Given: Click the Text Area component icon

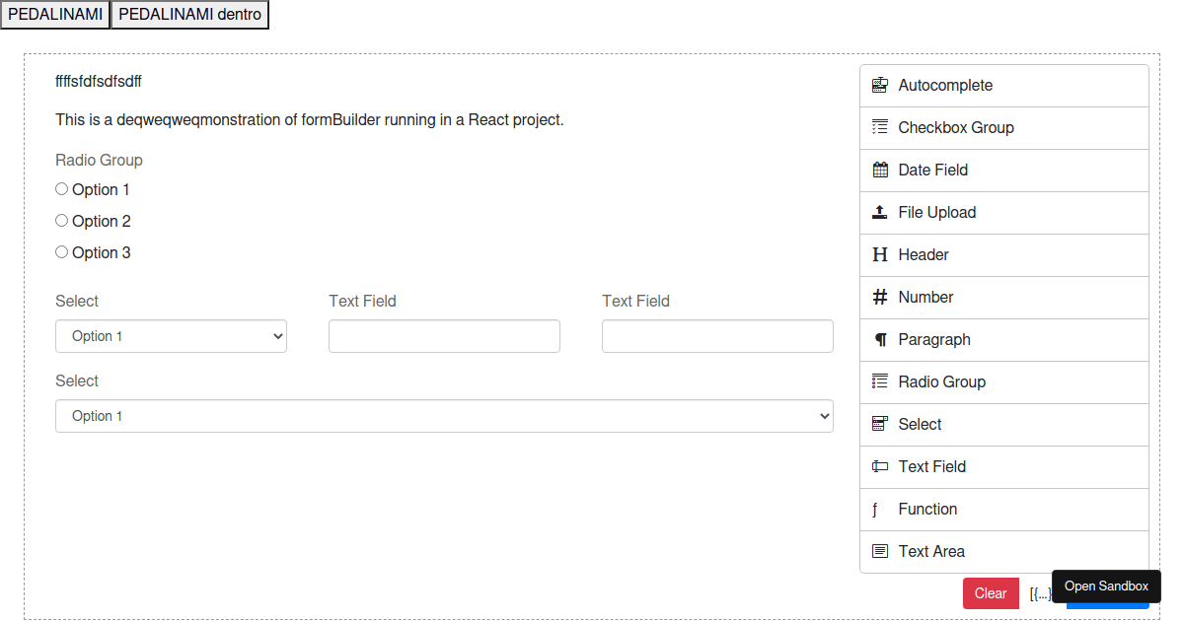Looking at the screenshot, I should pyautogui.click(x=877, y=551).
